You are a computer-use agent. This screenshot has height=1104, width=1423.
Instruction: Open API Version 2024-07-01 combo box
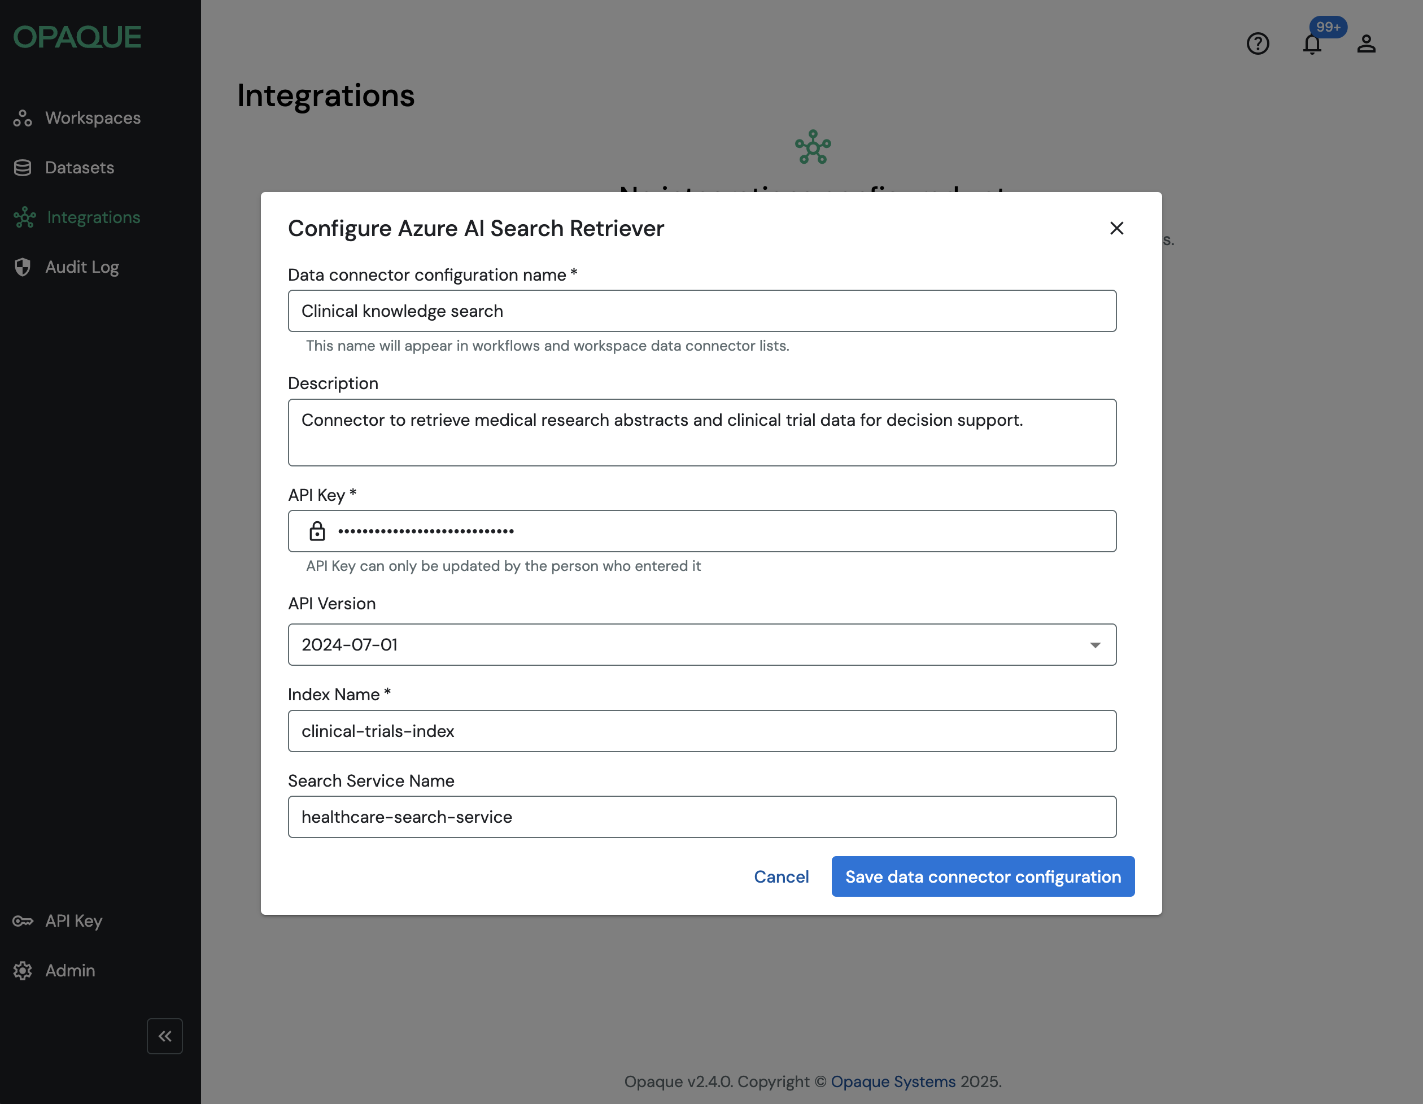pos(702,644)
